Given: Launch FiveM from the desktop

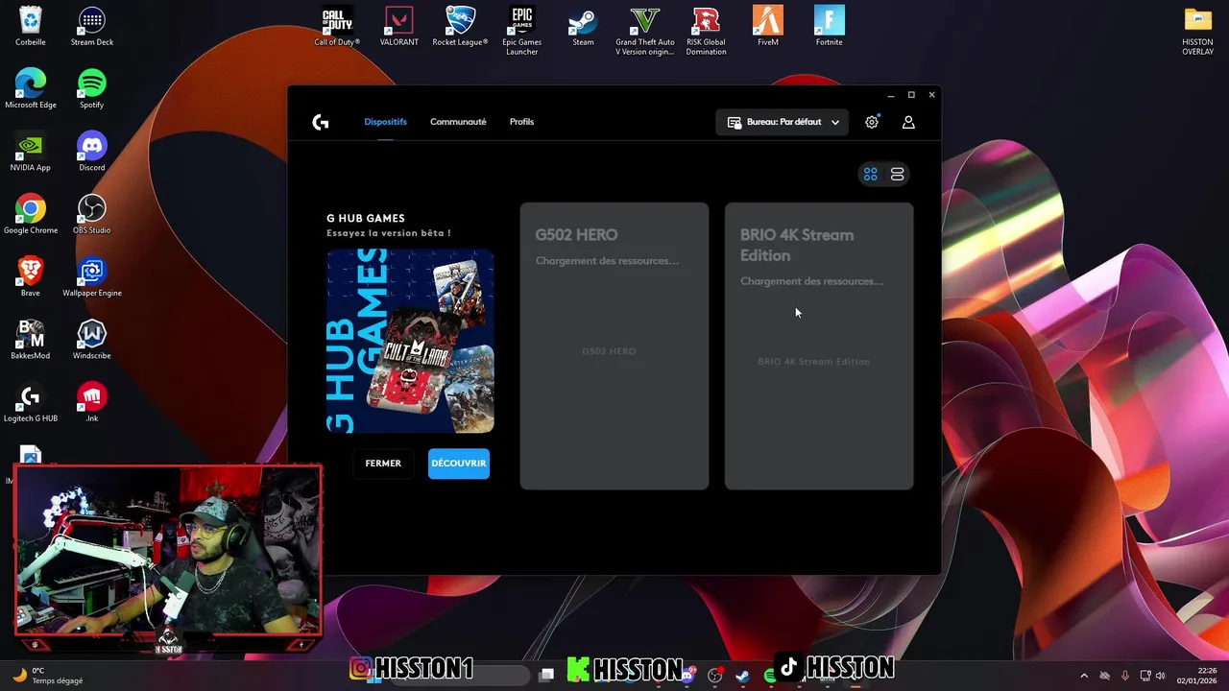Looking at the screenshot, I should [x=768, y=26].
